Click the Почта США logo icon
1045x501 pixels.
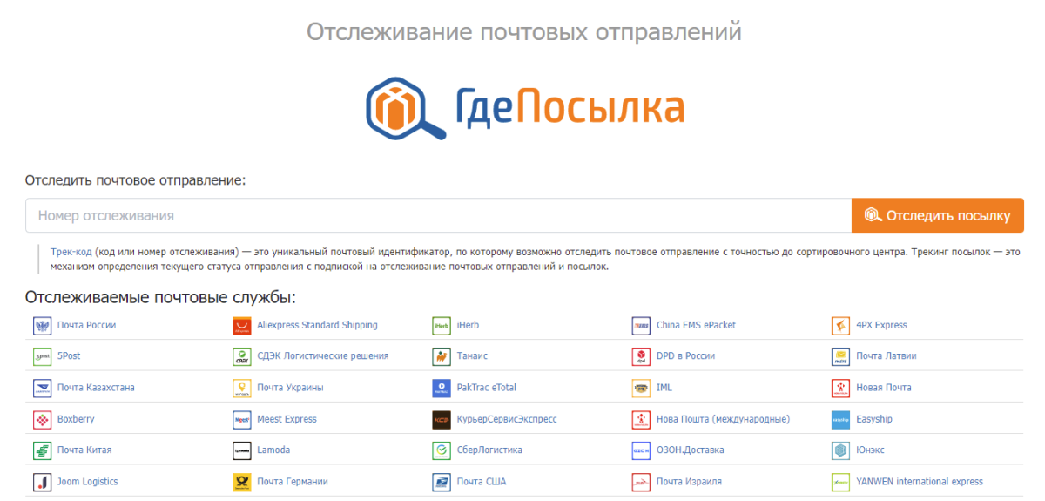442,482
